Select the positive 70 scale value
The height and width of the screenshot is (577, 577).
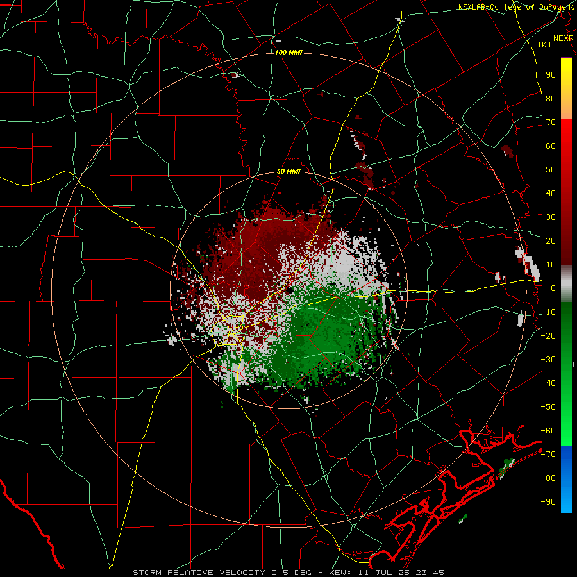(551, 122)
